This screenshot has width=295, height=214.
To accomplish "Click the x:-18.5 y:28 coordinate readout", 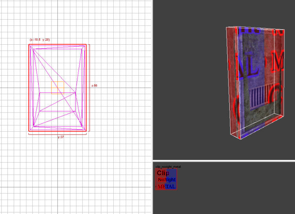I will pos(39,40).
